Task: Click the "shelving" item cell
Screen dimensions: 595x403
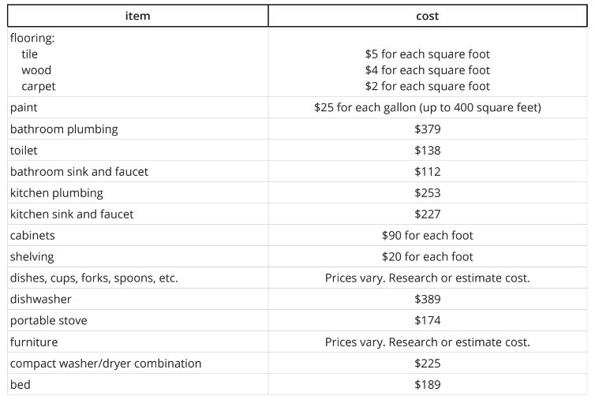Action: [32, 256]
